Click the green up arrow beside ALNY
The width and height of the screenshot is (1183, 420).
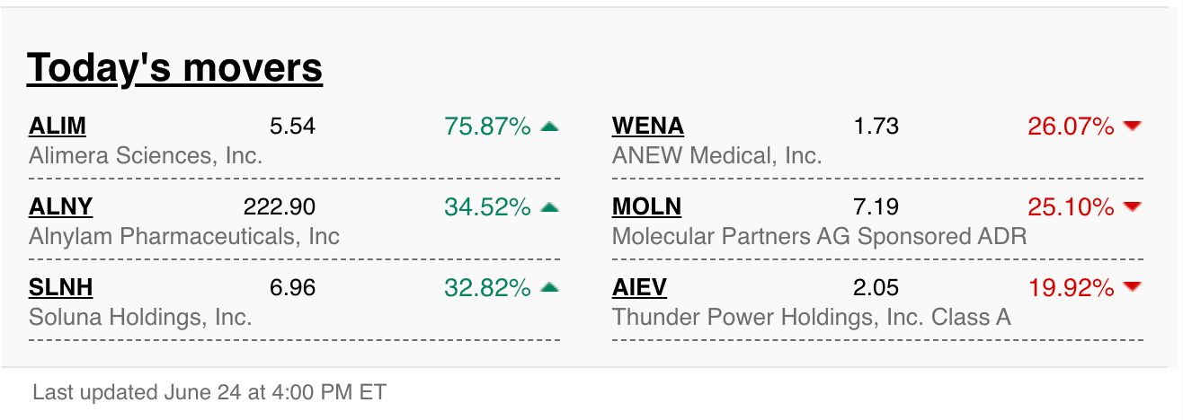[x=549, y=207]
